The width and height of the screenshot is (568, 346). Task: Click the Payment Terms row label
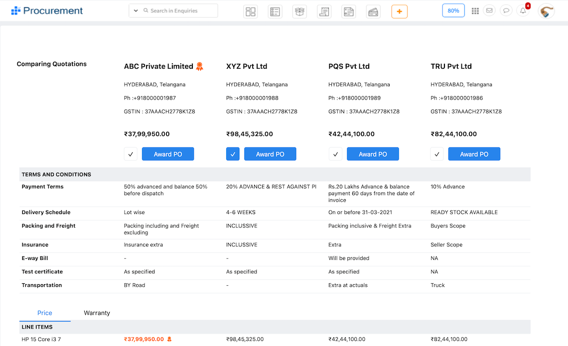point(42,187)
